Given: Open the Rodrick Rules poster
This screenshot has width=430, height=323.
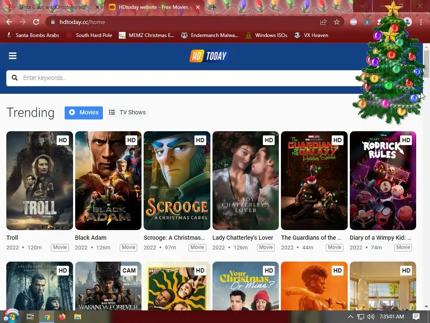Looking at the screenshot, I should [x=383, y=180].
